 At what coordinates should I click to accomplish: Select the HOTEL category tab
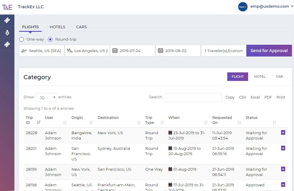pyautogui.click(x=260, y=77)
